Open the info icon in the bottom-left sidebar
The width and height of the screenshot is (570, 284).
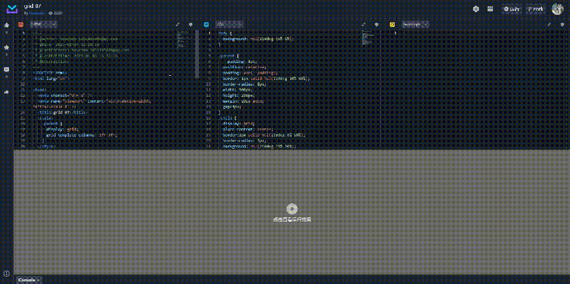click(6, 273)
